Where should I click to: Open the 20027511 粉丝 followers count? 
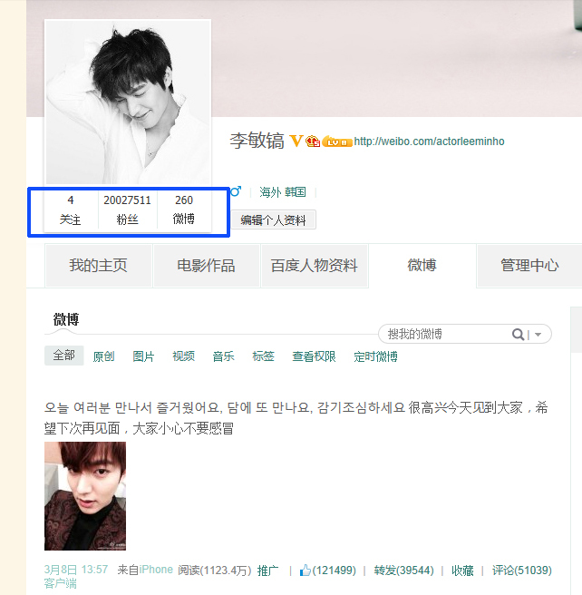128,210
